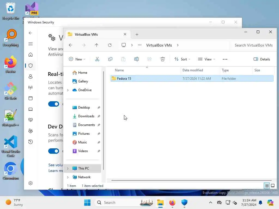The width and height of the screenshot is (279, 209).
Task: Open App & browser control icon
Action: coord(31,98)
